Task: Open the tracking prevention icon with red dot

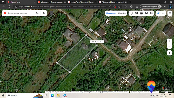Action: [115, 7]
